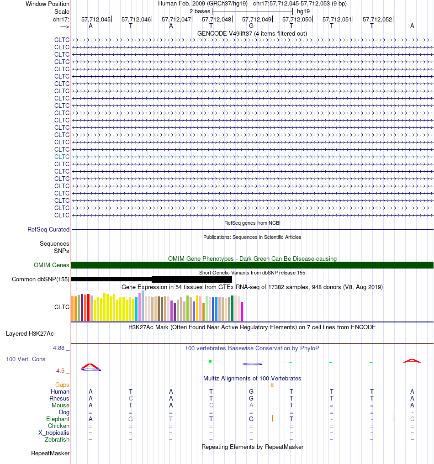
Task: Click the thick black dbSNP variant block
Action: [191, 279]
